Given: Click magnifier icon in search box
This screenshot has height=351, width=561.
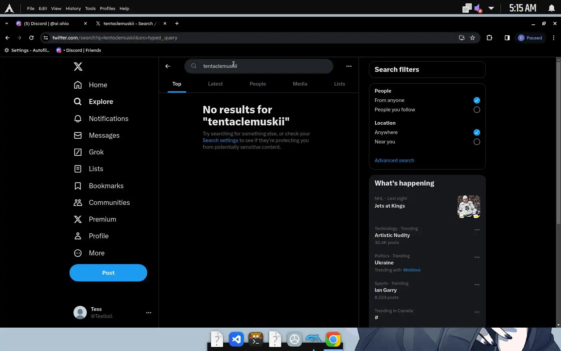Looking at the screenshot, I should (x=194, y=66).
